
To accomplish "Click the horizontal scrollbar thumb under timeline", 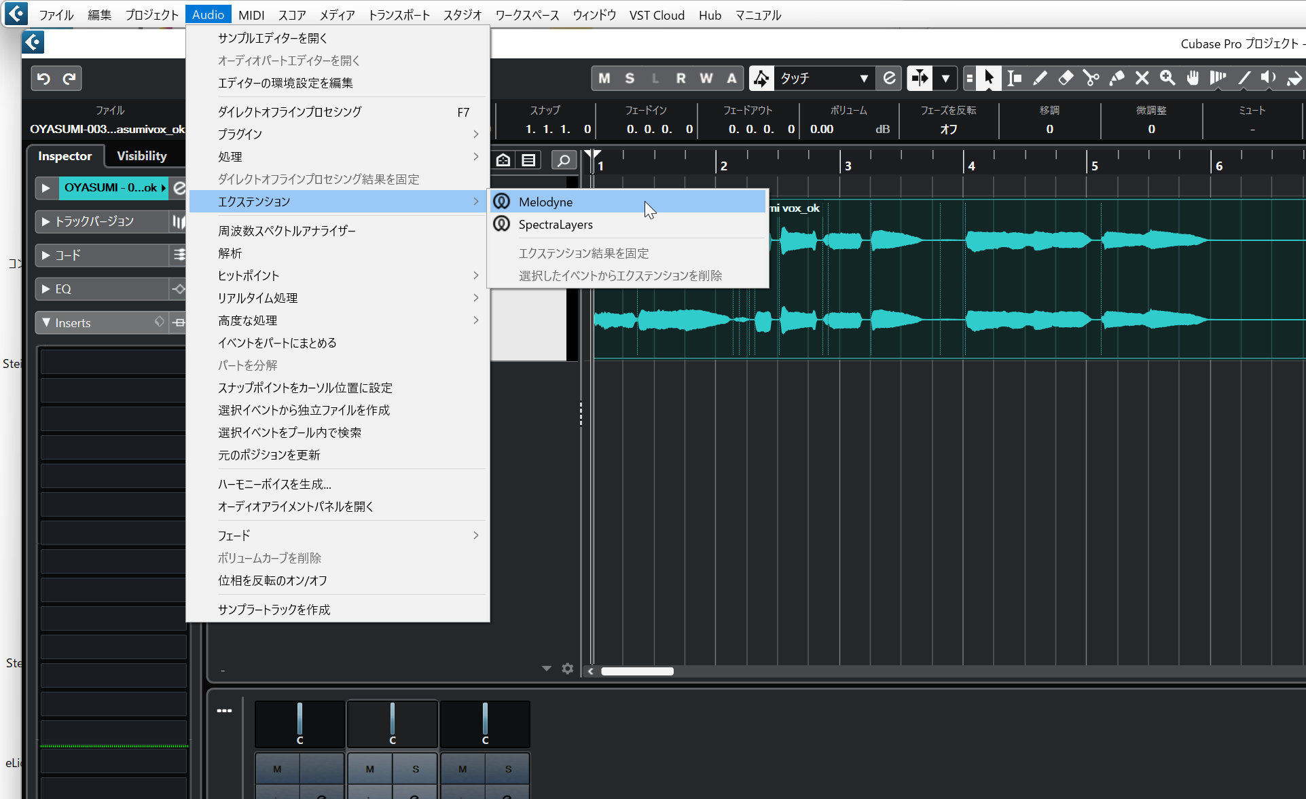I will tap(637, 671).
